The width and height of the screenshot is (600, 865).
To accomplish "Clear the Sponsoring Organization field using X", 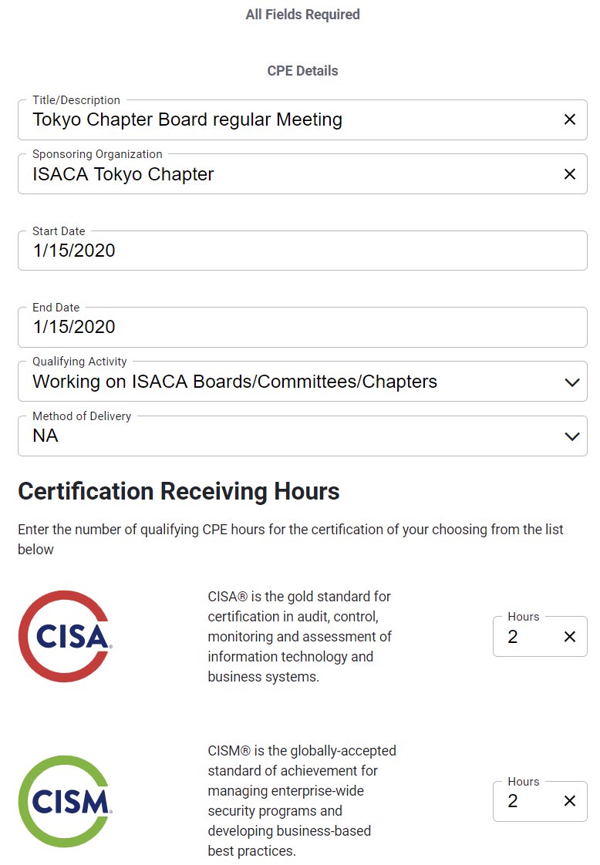I will [x=570, y=174].
